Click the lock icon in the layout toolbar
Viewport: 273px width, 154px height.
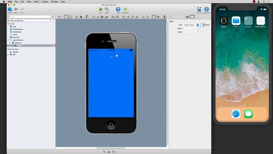pyautogui.click(x=81, y=17)
